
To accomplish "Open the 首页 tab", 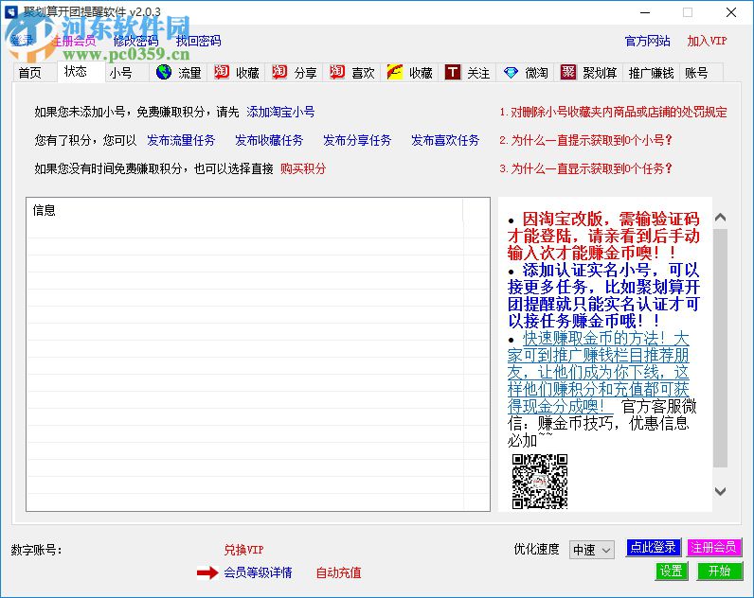I will [x=29, y=73].
